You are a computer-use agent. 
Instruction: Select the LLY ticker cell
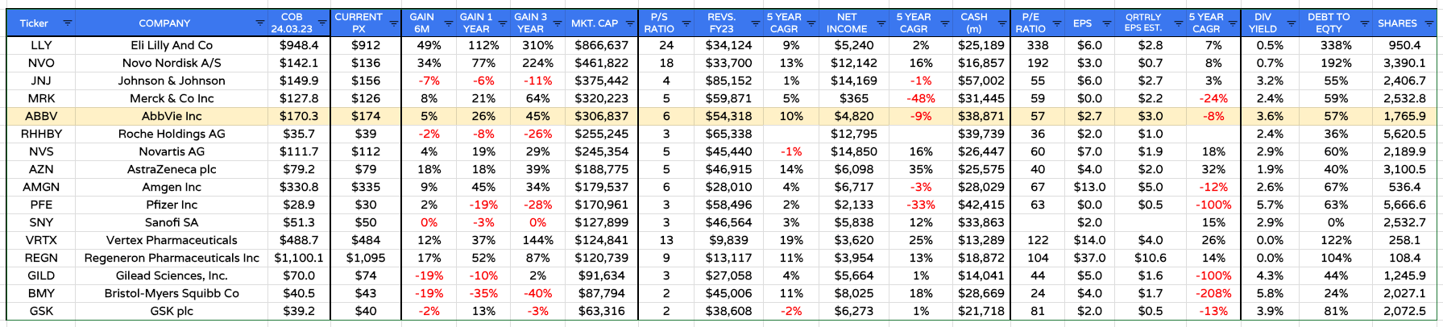point(41,45)
